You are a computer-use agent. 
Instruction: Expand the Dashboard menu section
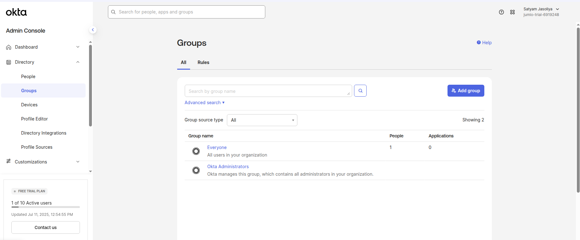coord(78,47)
